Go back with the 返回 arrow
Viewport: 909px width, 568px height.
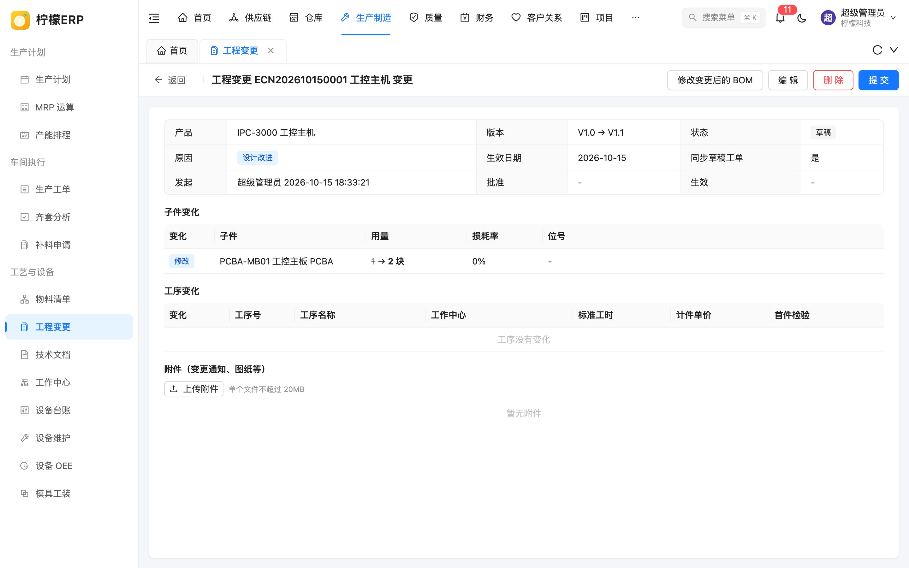170,80
